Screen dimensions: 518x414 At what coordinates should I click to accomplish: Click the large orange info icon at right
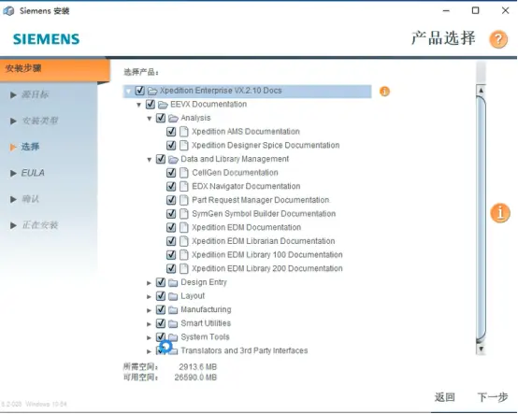pyautogui.click(x=500, y=213)
